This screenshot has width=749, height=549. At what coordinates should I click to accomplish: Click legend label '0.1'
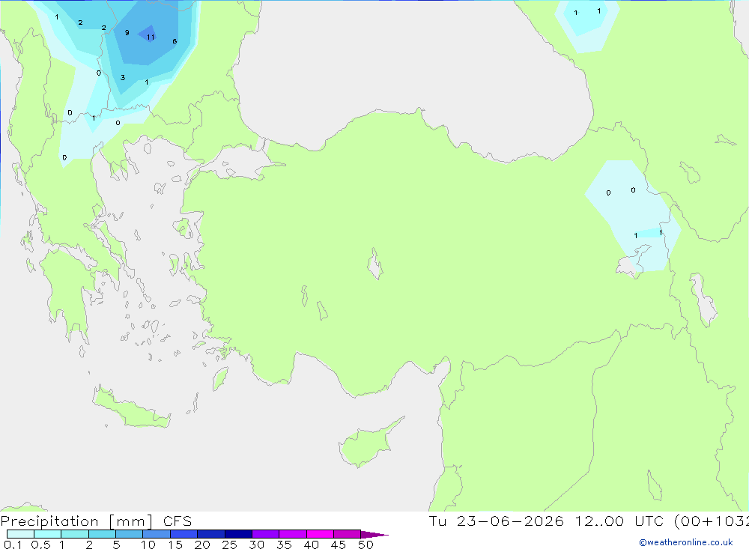(13, 545)
